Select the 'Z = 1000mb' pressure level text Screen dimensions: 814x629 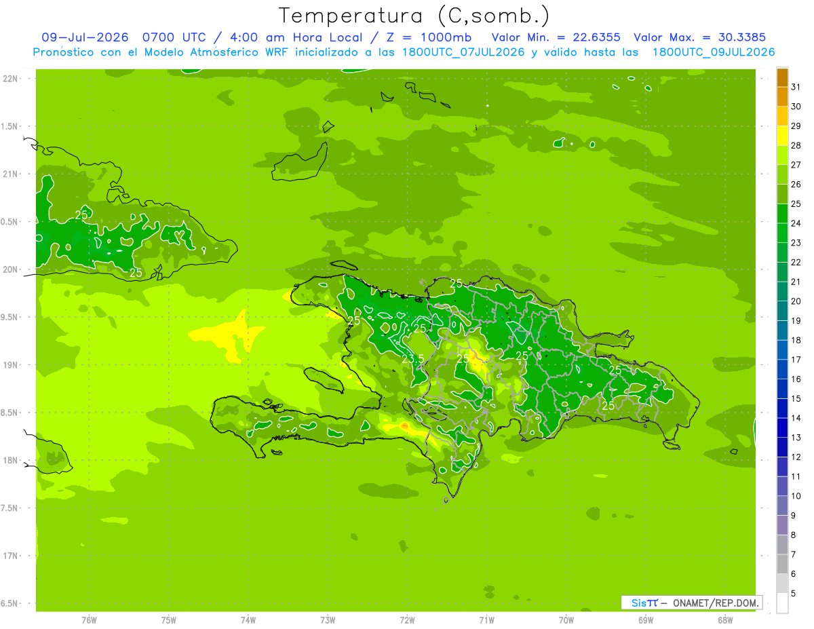[x=429, y=37]
